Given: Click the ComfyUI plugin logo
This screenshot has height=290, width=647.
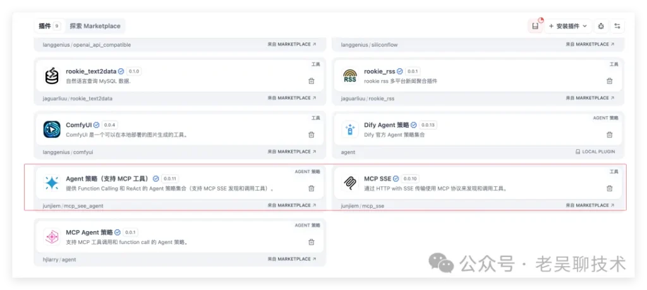Looking at the screenshot, I should [x=52, y=130].
